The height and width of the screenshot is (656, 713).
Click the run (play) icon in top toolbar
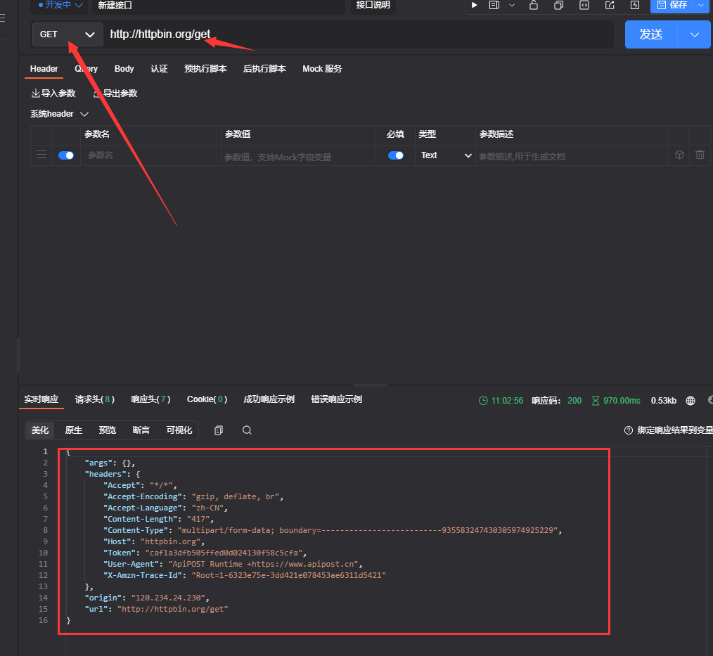coord(474,5)
